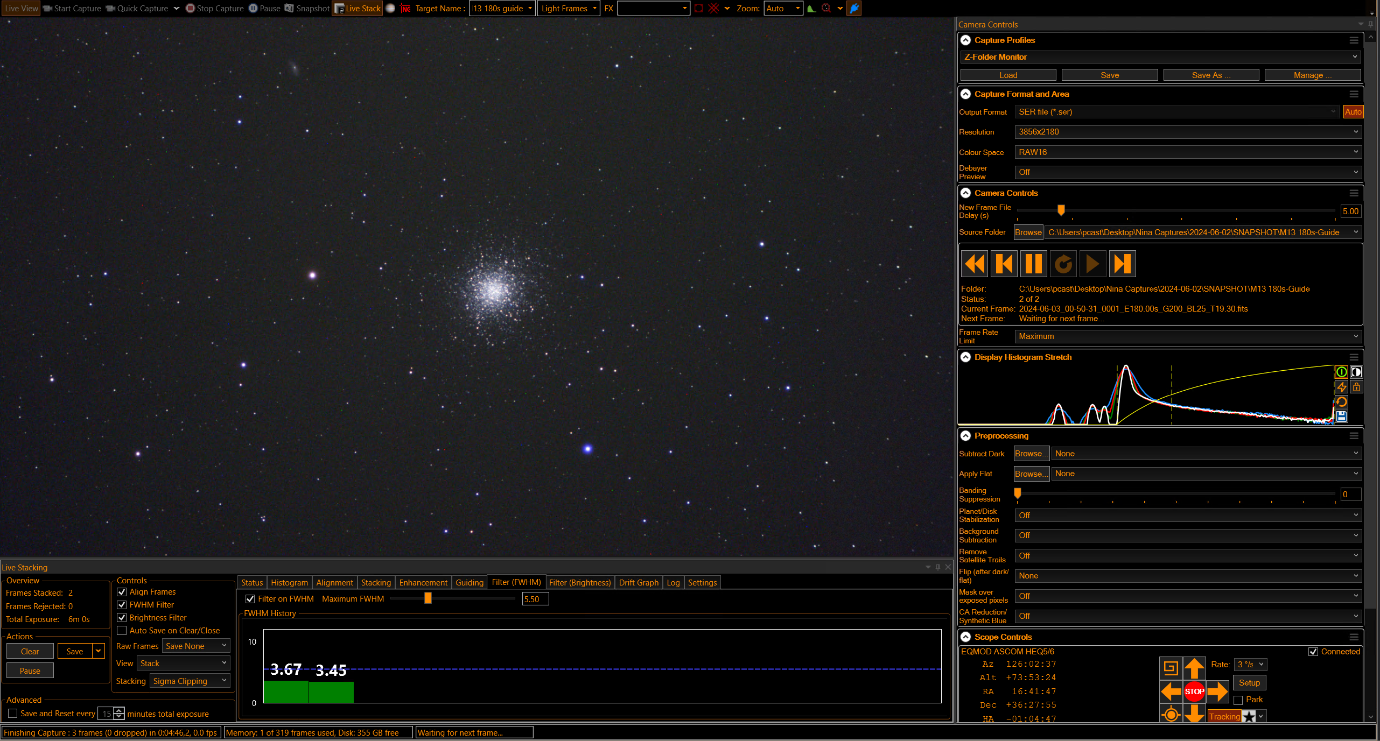The image size is (1380, 741).
Task: Click the spiral search icon in Scope Controls
Action: 1171,668
